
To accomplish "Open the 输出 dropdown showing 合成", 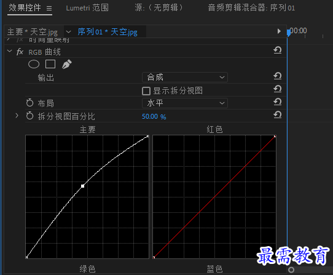I will pos(185,77).
